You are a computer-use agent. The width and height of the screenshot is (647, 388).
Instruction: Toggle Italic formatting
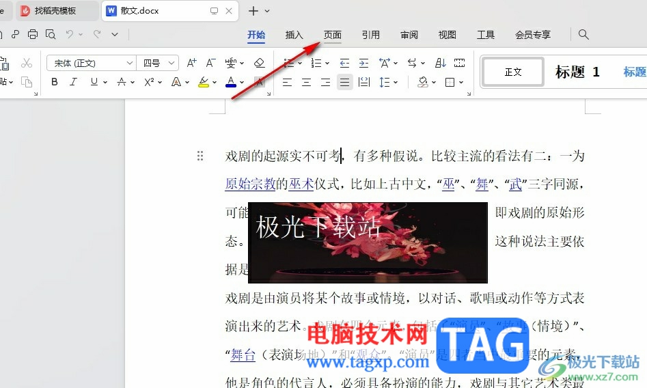point(74,82)
